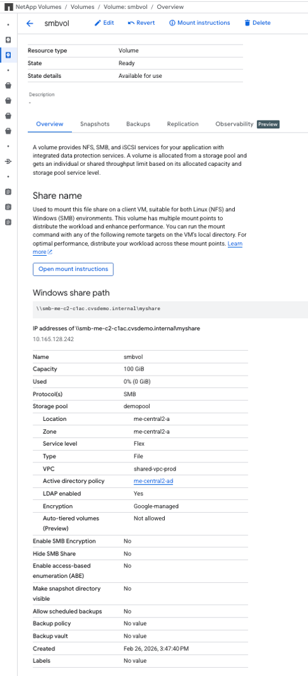Switch to the Snapshots tab

point(95,124)
